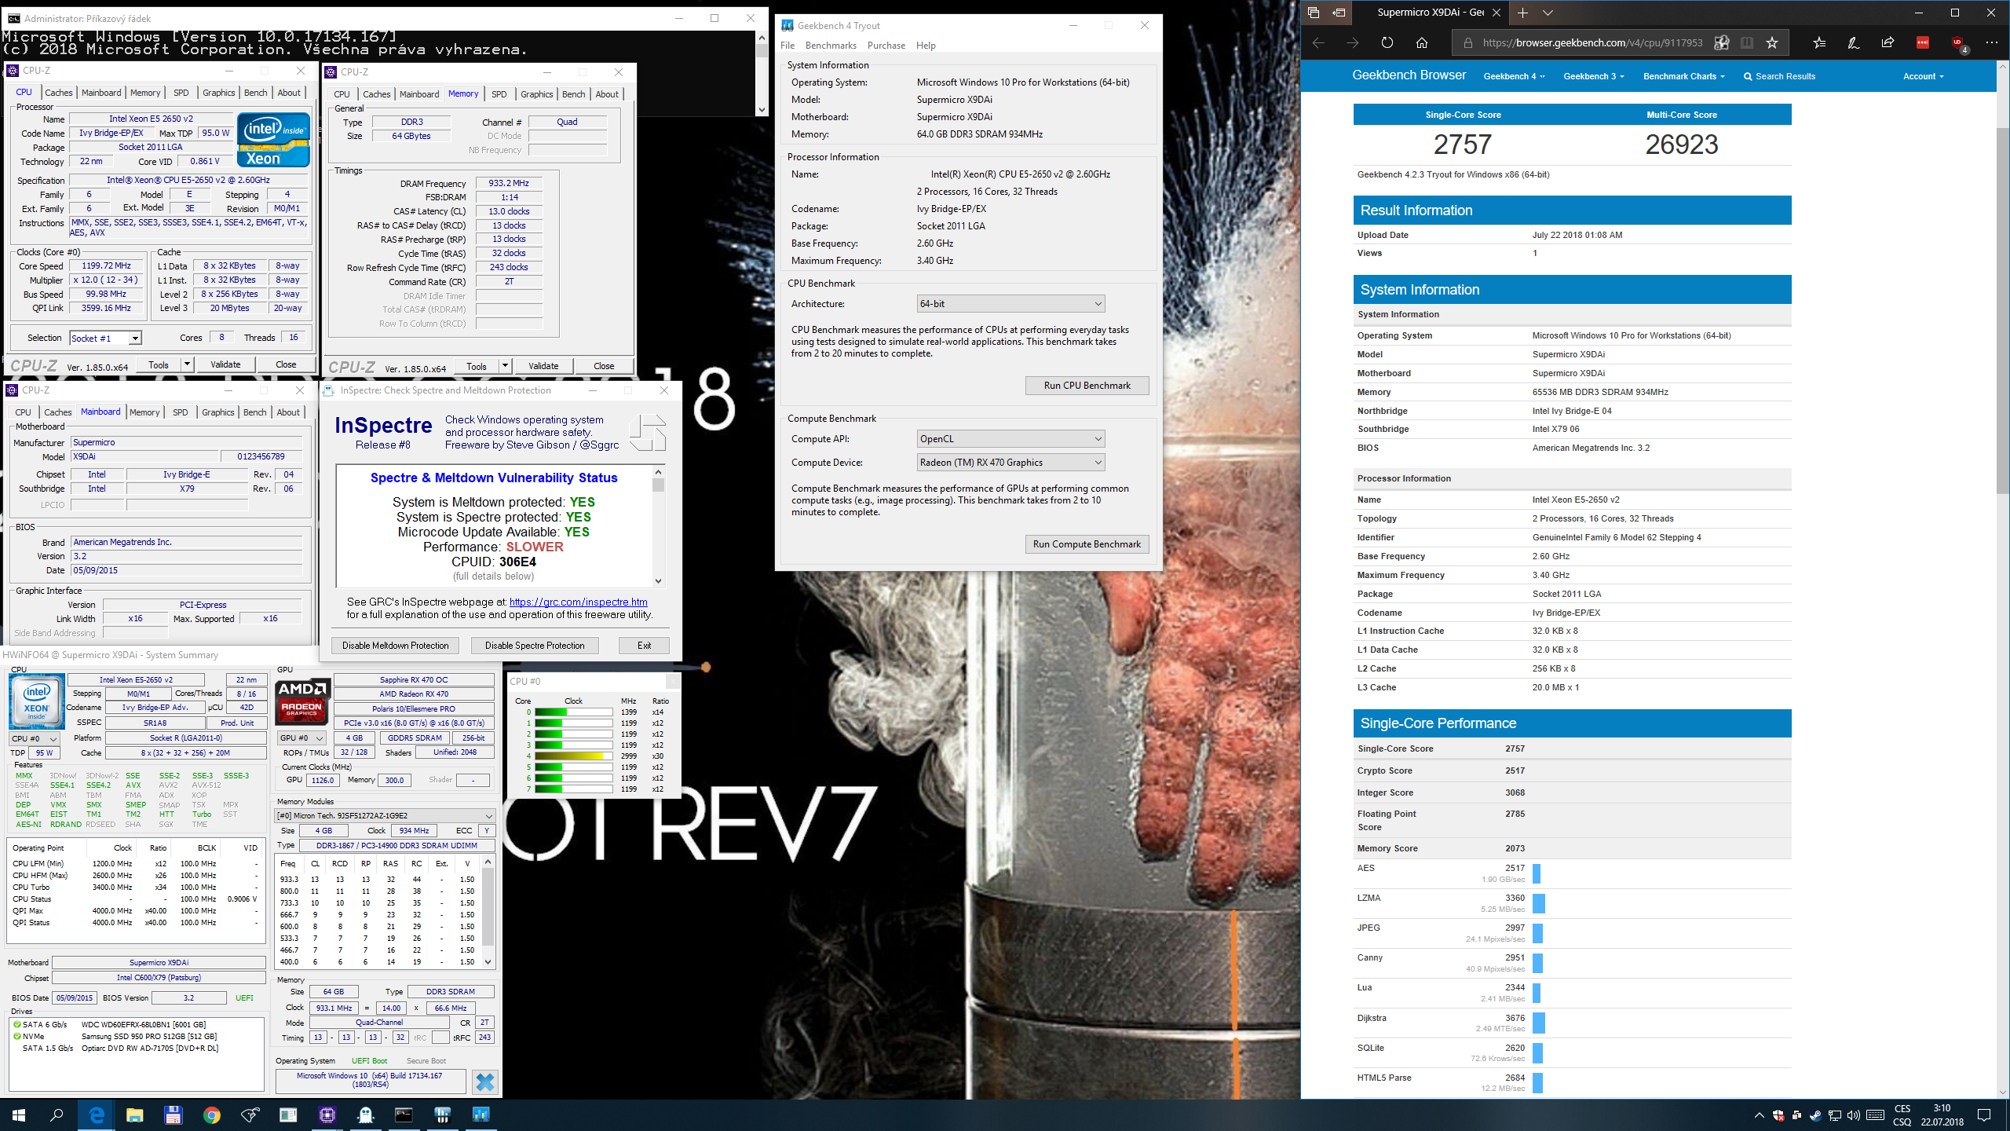Click the Edge share icon
The height and width of the screenshot is (1131, 2010).
coord(1888,42)
